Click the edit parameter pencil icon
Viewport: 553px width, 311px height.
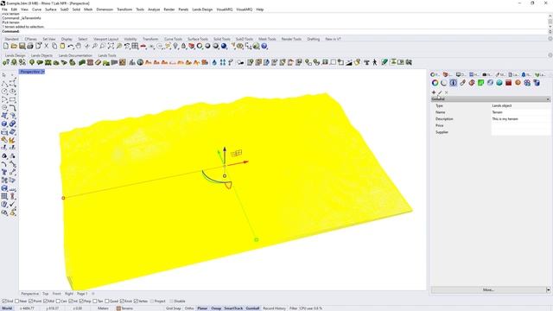440,92
